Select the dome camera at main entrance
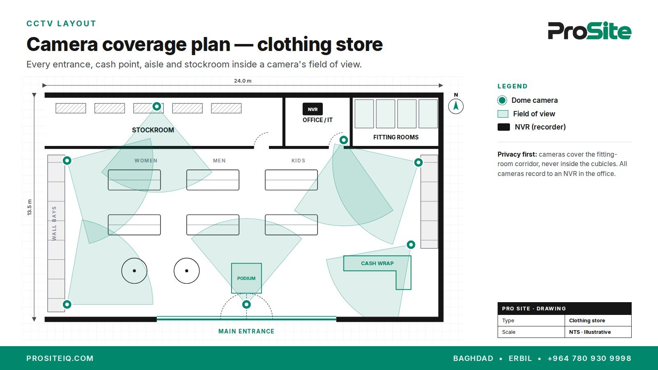Image resolution: width=658 pixels, height=370 pixels. click(x=246, y=305)
